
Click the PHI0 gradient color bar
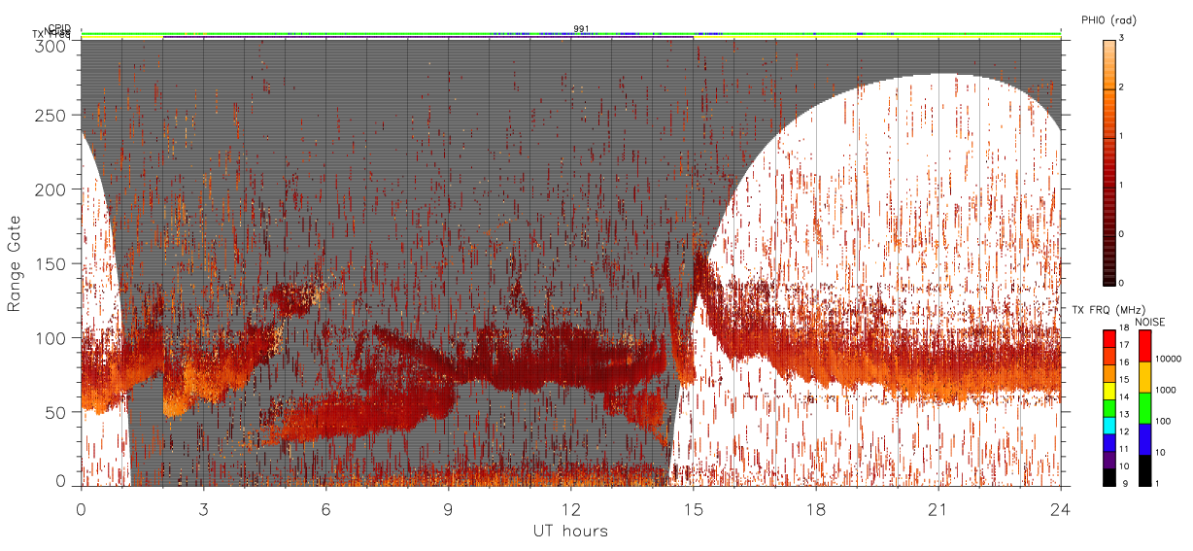[x=1109, y=162]
